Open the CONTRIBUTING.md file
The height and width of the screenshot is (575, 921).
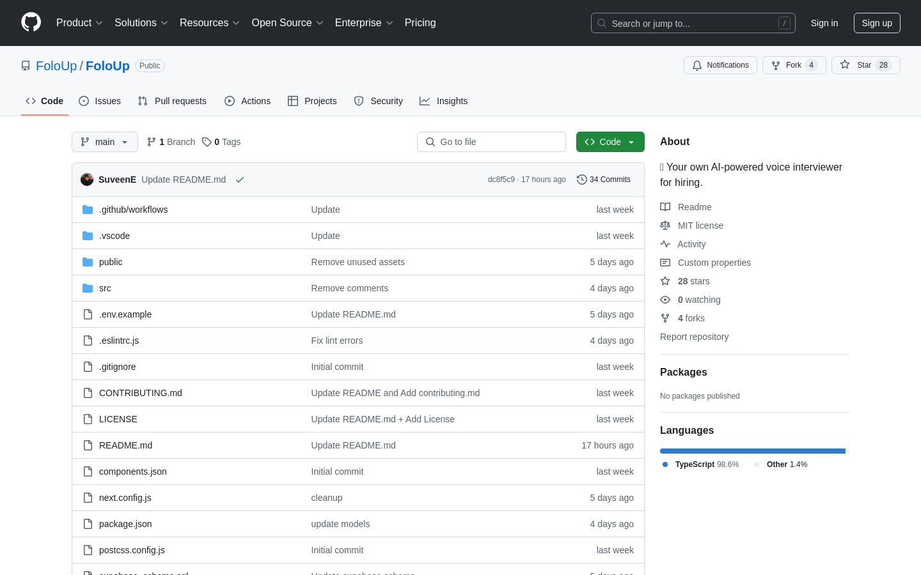[141, 393]
